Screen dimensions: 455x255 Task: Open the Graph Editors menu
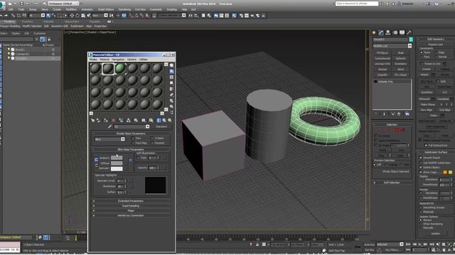click(x=106, y=9)
